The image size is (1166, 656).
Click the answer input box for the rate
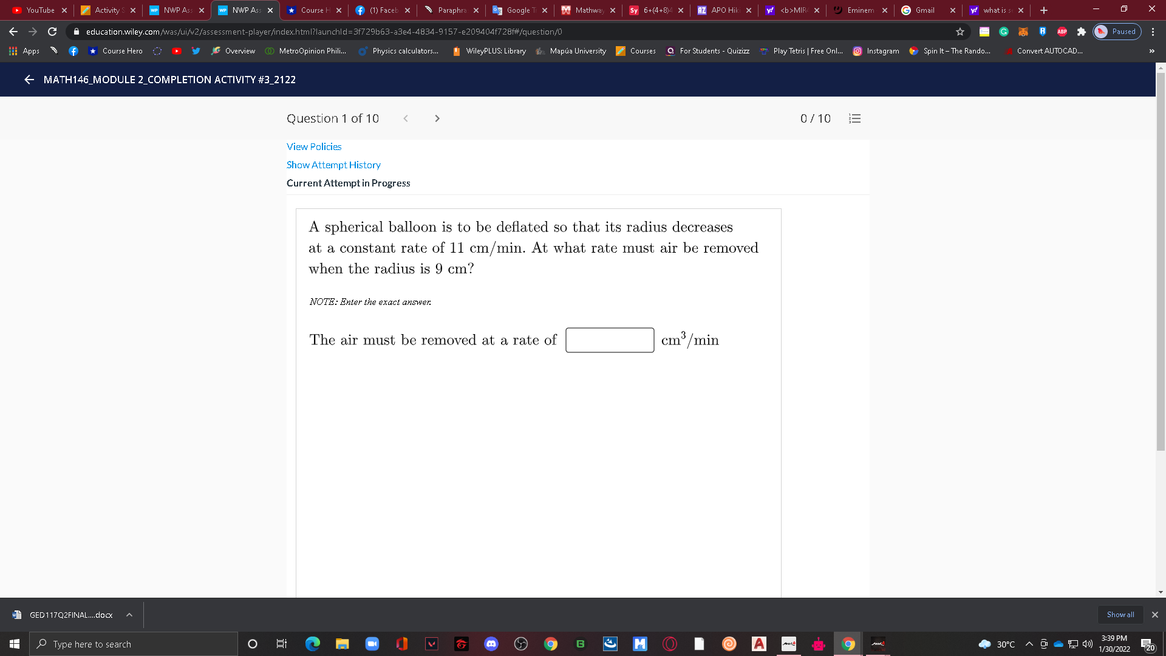[609, 340]
